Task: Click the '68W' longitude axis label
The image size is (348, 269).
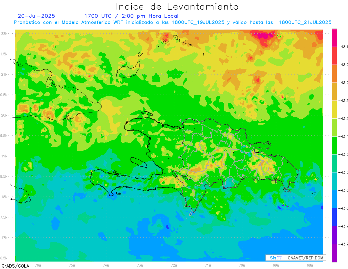Action: point(310,265)
